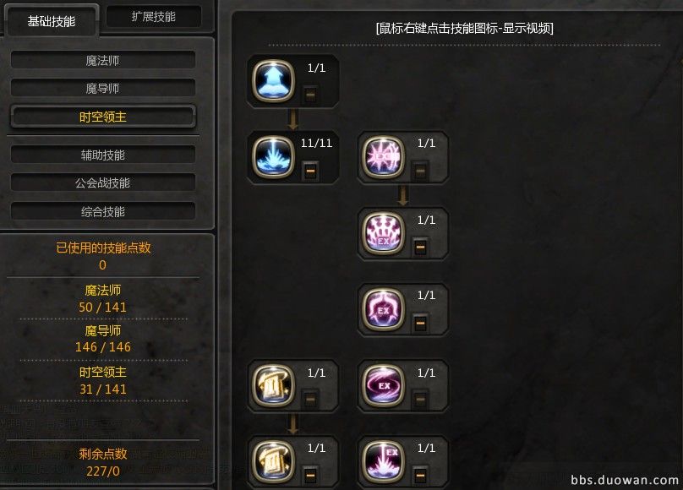Screen dimensions: 683x490
Task: Select the EX crown-shaped pink skill icon
Action: click(x=383, y=233)
